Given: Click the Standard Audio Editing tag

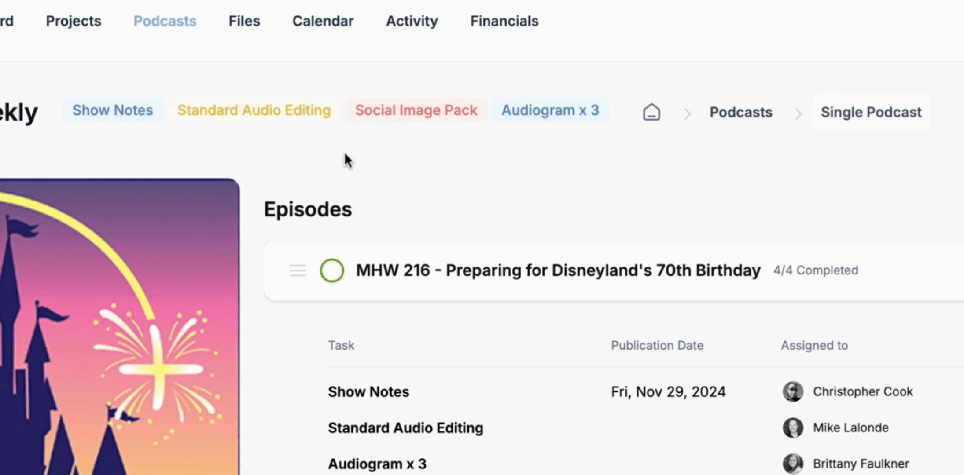Looking at the screenshot, I should click(254, 110).
